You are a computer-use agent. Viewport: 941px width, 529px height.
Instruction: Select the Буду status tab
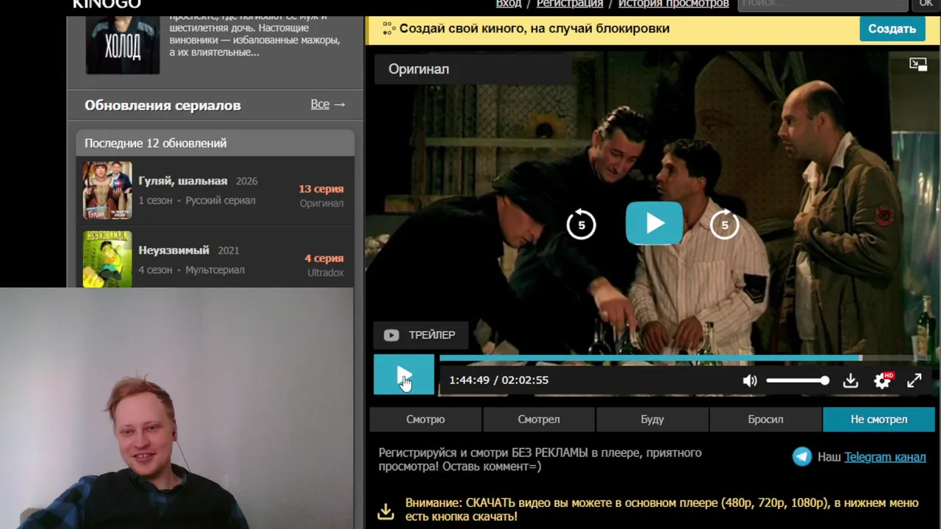652,420
